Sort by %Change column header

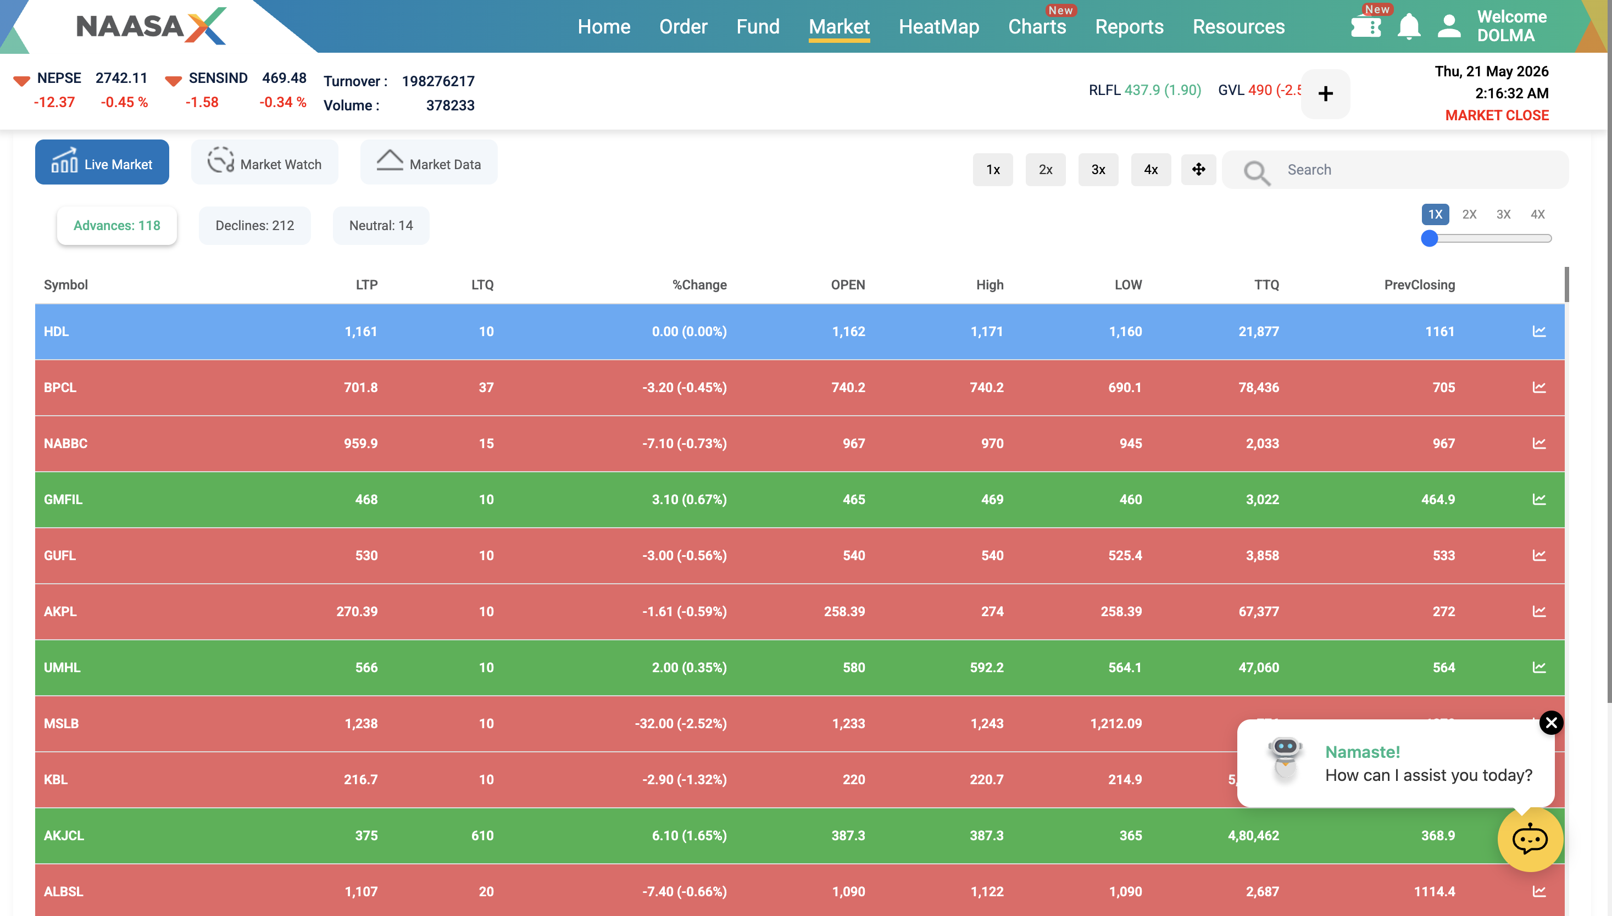click(699, 285)
